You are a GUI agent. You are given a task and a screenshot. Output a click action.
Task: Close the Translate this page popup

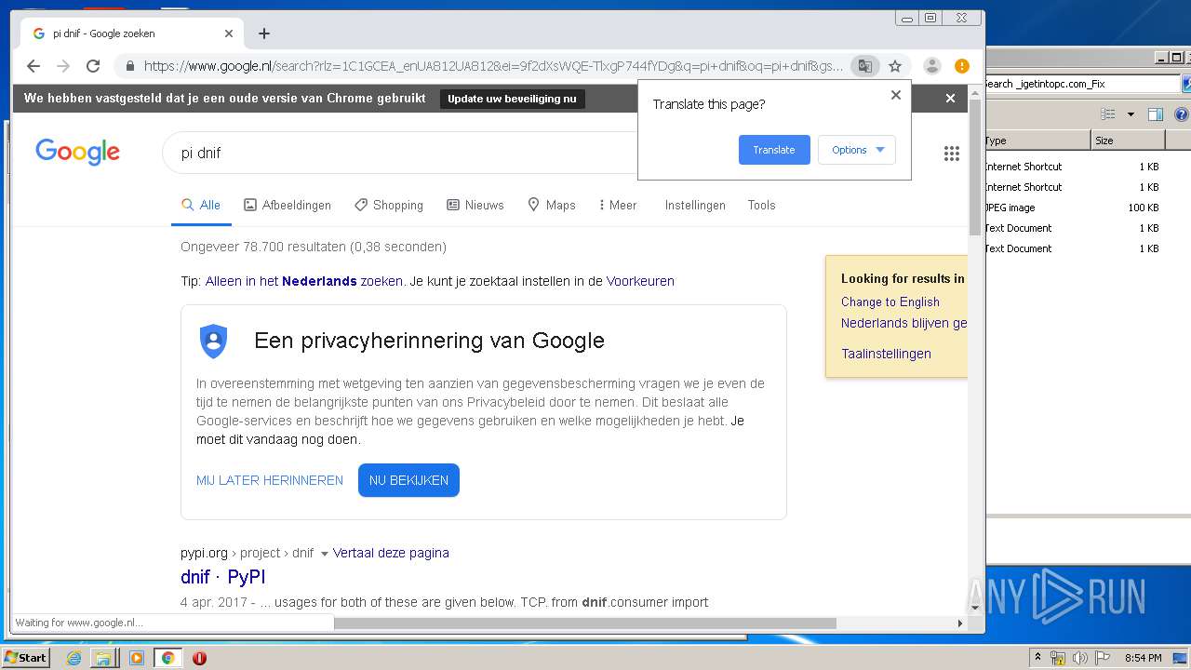point(896,95)
